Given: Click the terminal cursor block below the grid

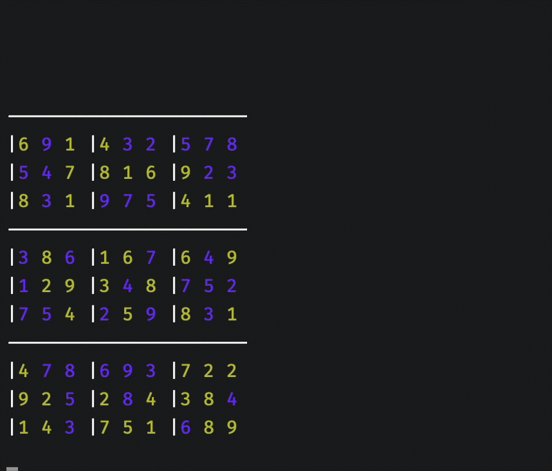Looking at the screenshot, I should tap(12, 469).
